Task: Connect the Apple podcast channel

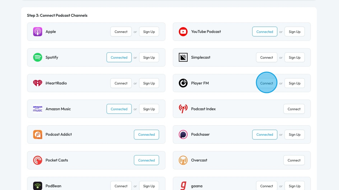Action: tap(121, 32)
